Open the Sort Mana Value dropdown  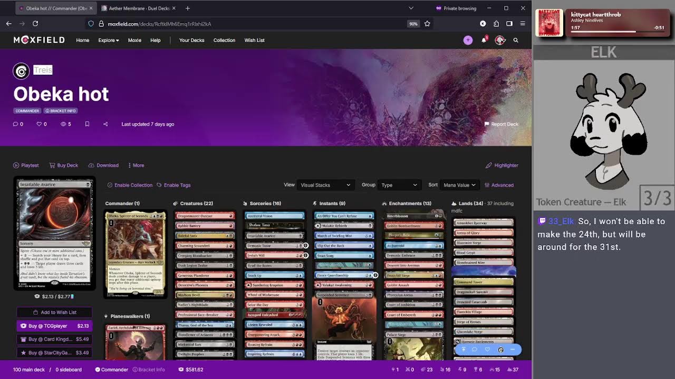coord(459,185)
